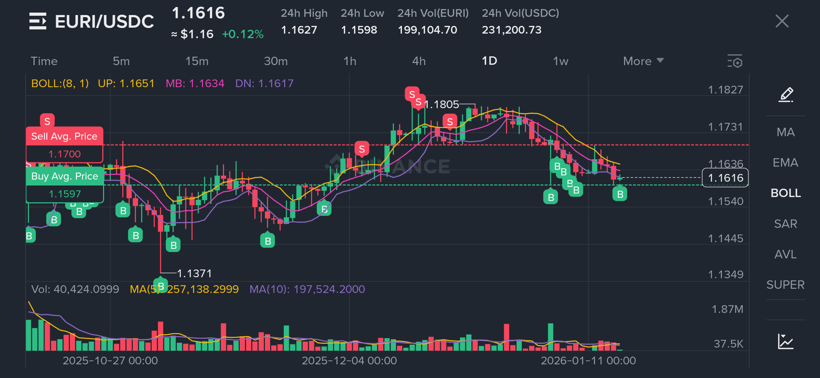Click the B marker at the 1.1371 low
Image resolution: width=820 pixels, height=378 pixels.
(161, 285)
